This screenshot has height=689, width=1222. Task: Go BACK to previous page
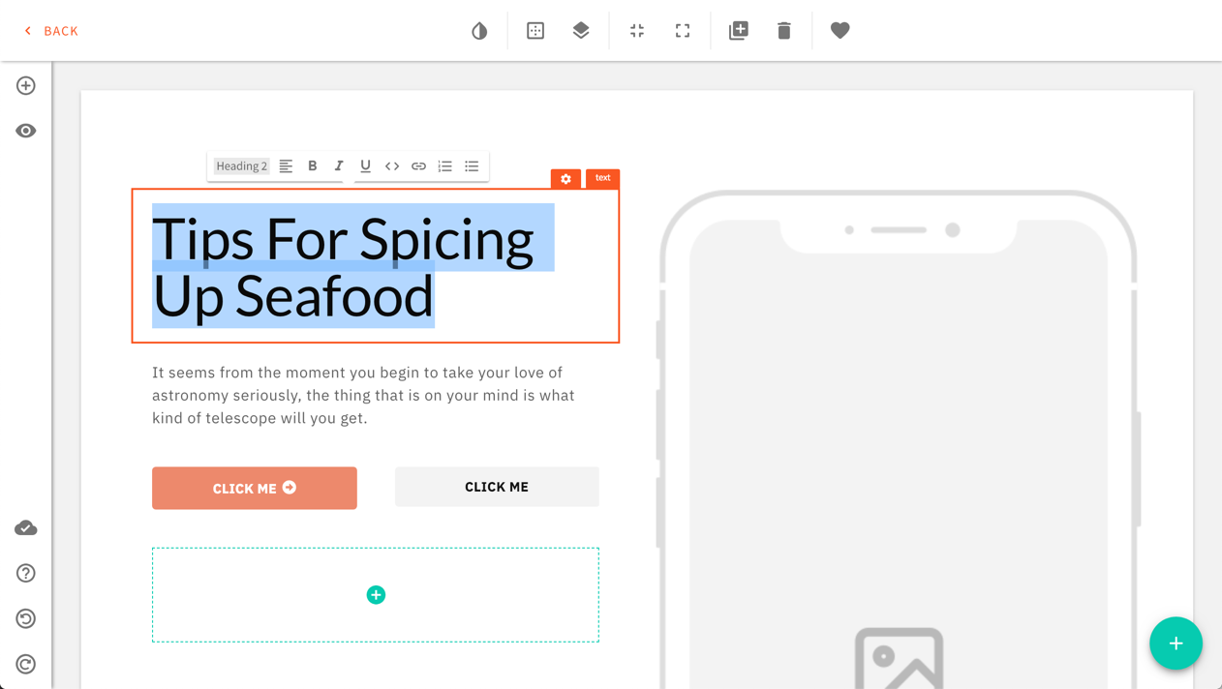point(51,31)
